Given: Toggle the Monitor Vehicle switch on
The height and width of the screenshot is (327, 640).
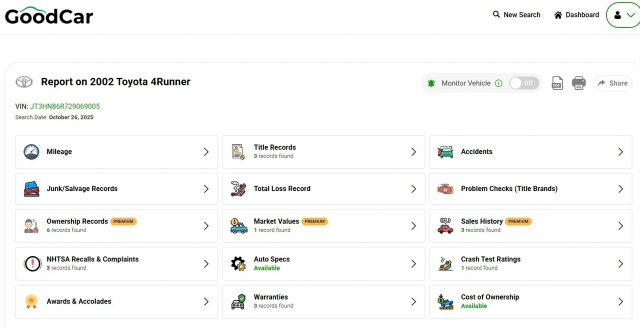Looking at the screenshot, I should tap(524, 83).
